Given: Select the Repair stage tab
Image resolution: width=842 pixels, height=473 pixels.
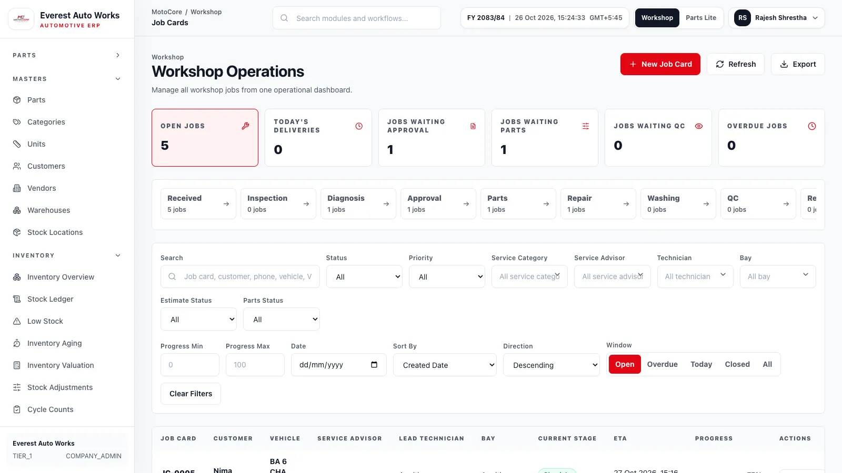Looking at the screenshot, I should tap(598, 203).
